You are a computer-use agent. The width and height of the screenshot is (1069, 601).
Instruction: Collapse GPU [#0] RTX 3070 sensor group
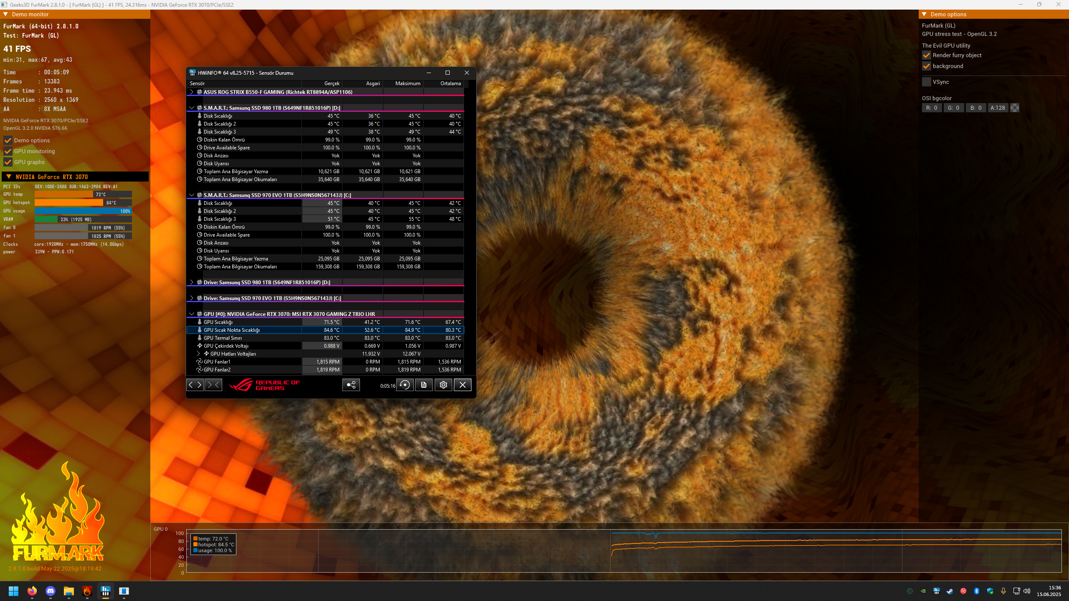pyautogui.click(x=192, y=314)
